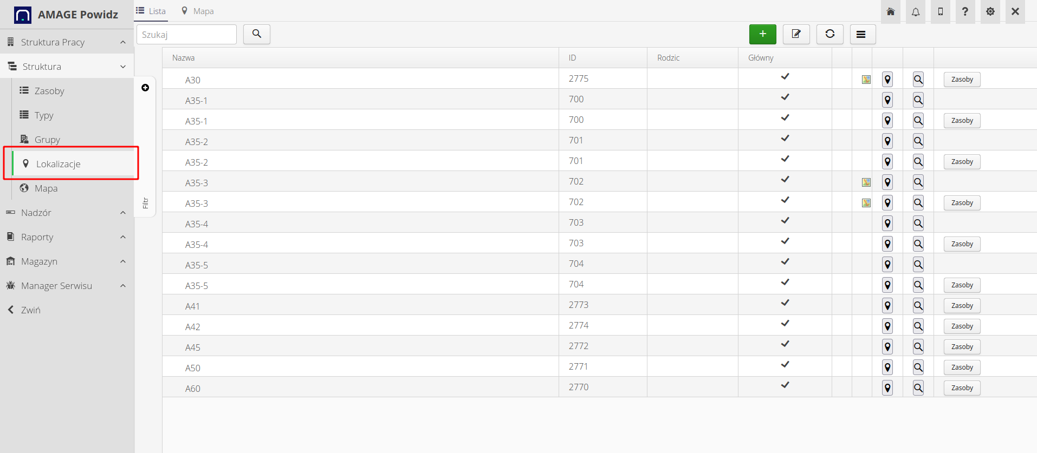
Task: Click the Zasoby button for A42
Action: [x=962, y=326]
